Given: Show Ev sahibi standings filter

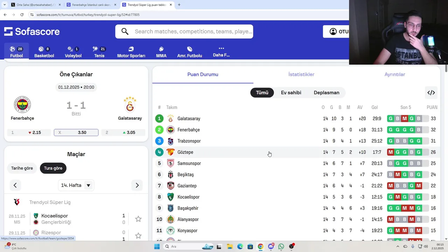Looking at the screenshot, I should pos(291,93).
